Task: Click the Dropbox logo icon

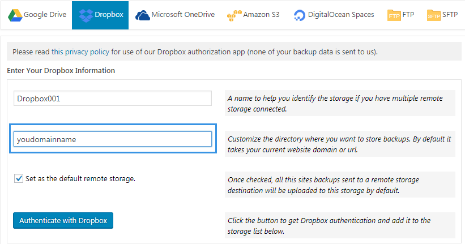Action: [86, 15]
